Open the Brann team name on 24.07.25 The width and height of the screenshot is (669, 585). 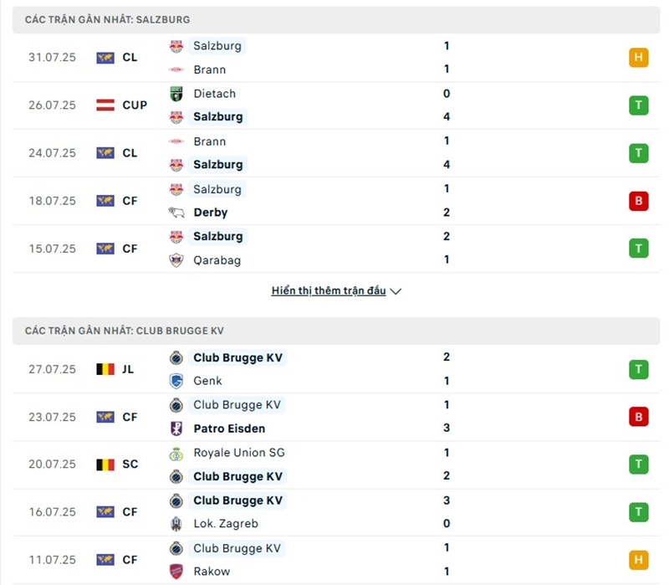point(209,141)
